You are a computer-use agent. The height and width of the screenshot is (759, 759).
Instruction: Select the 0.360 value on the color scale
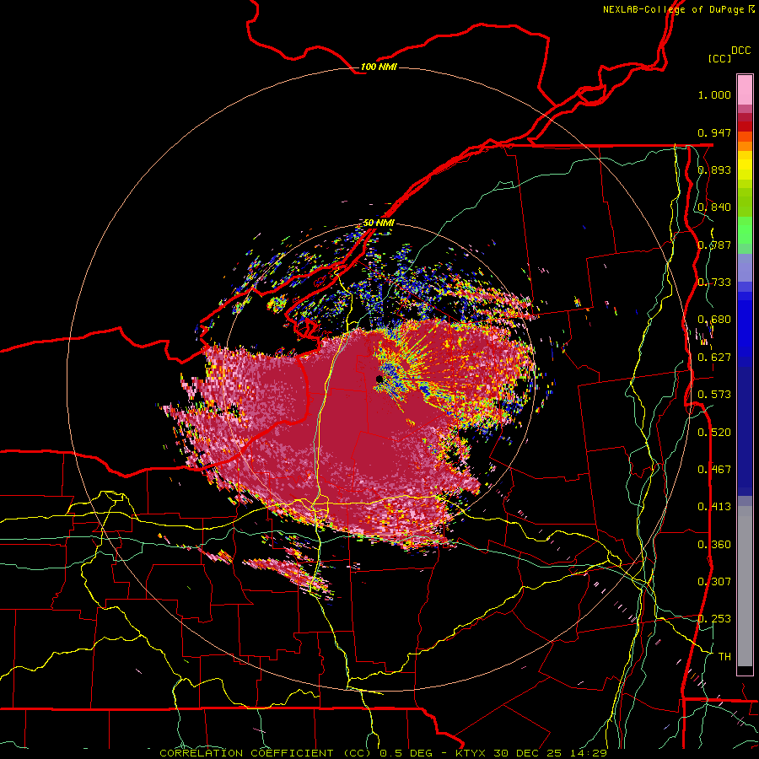[x=714, y=545]
